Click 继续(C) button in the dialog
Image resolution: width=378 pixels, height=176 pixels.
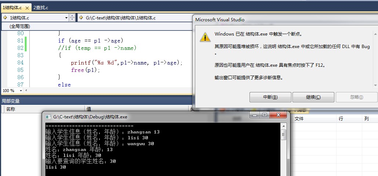pos(313,97)
